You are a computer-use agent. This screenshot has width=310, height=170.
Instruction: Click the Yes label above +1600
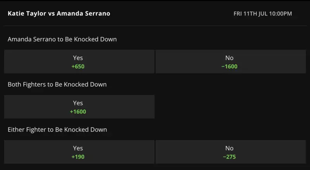[x=78, y=103]
